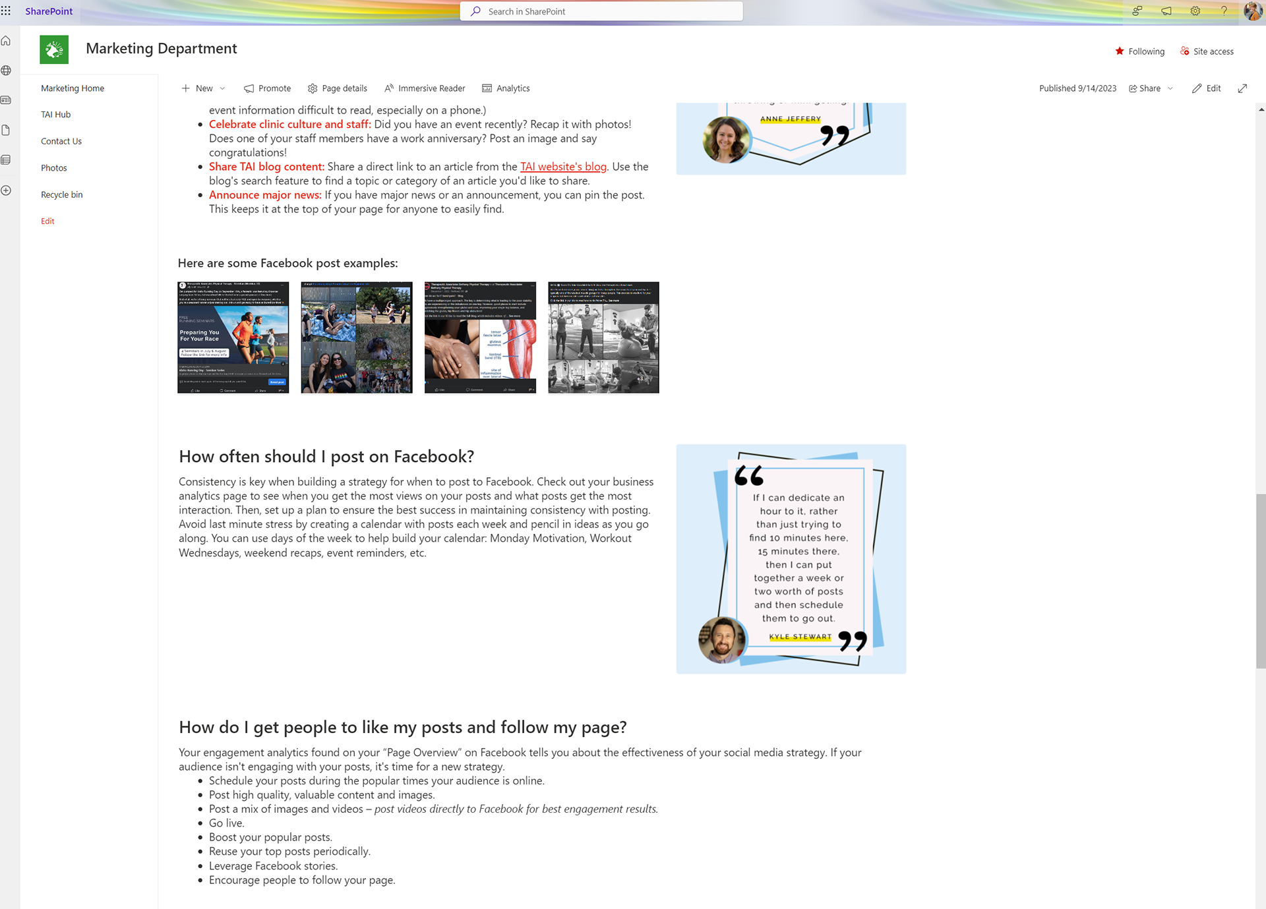Click the vertical page scrollbar thumb
1266x909 pixels.
point(1260,580)
